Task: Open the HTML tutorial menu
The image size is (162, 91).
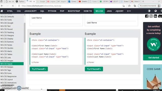Action: [10, 11]
